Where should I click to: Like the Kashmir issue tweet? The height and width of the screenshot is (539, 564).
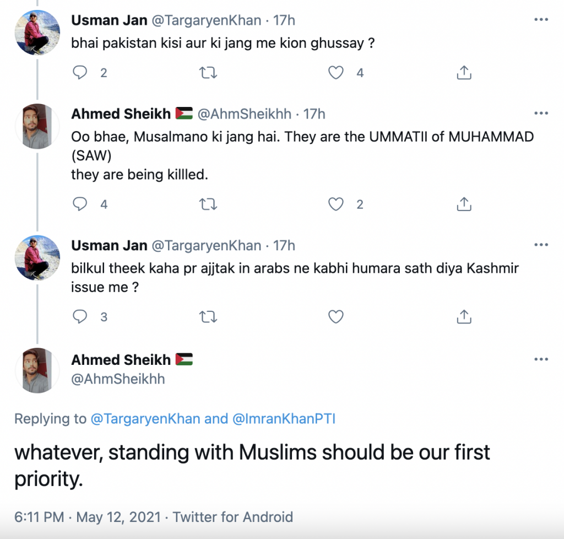click(336, 317)
